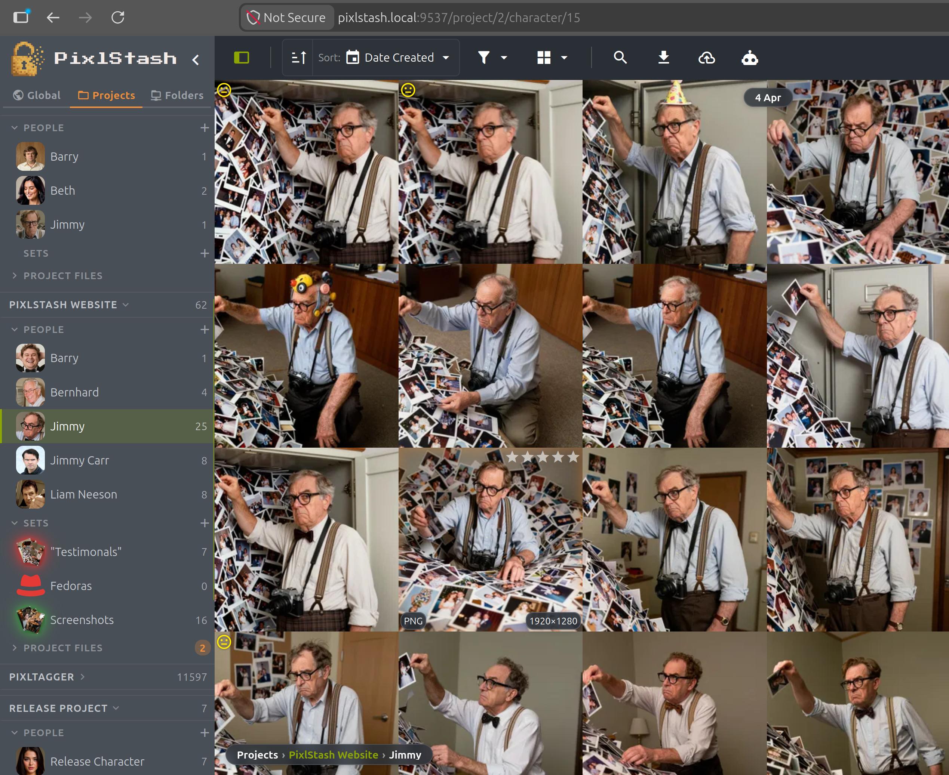Toggle sort direction ascending/descending icon
The image size is (949, 775).
click(298, 58)
